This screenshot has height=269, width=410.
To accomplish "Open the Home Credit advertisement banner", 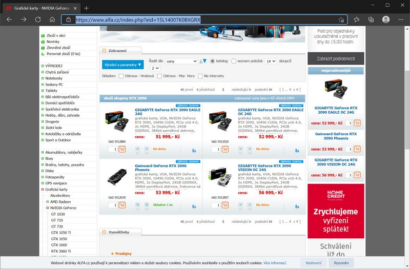I will (336, 211).
